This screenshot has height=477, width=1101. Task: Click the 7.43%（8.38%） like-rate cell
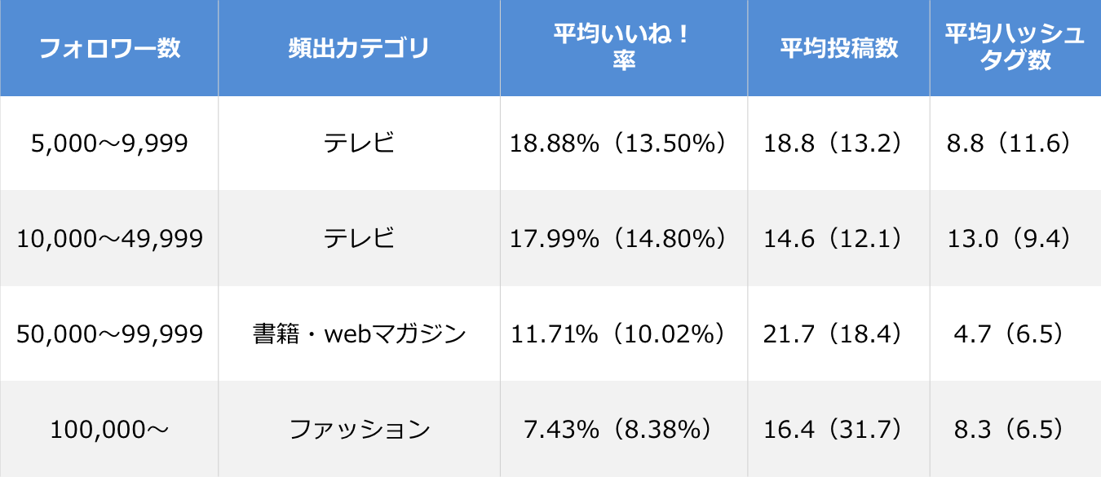624,429
